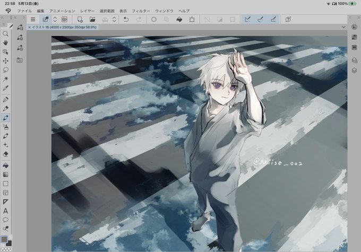
Task: Select the Figure rectangle tool
Action: pos(5,184)
